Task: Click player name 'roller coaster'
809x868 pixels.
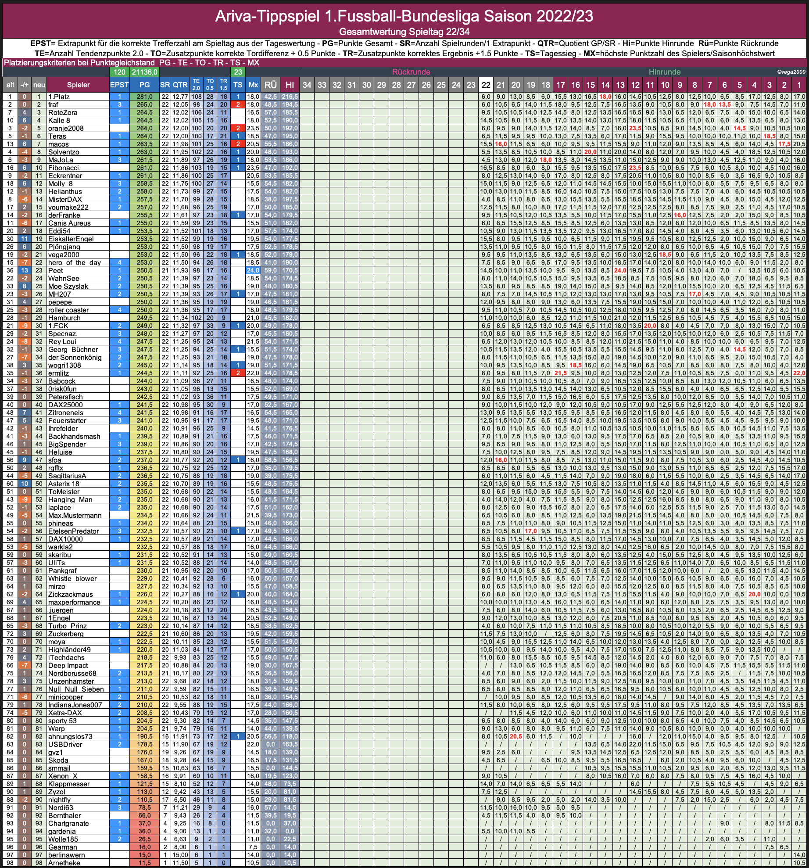Action: (x=68, y=310)
